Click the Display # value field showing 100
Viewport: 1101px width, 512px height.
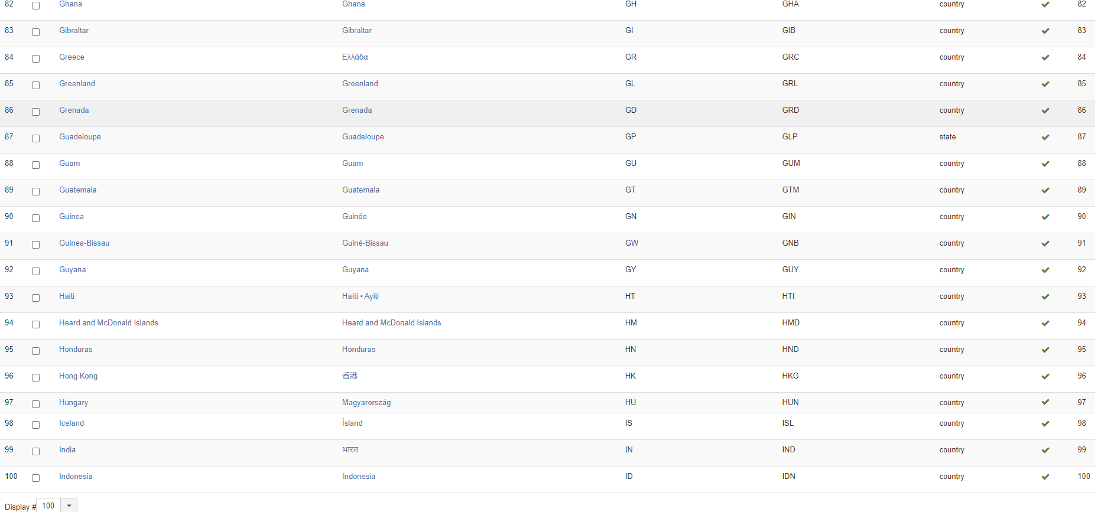pos(48,506)
